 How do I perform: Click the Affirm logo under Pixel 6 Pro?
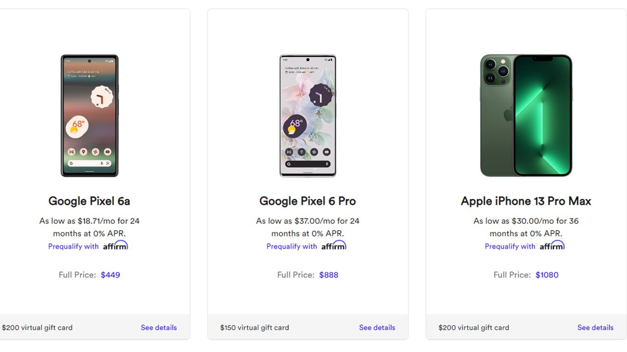pyautogui.click(x=333, y=246)
